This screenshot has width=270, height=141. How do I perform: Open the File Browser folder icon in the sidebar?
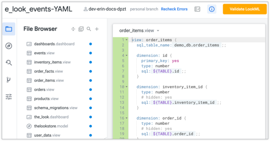point(9,29)
